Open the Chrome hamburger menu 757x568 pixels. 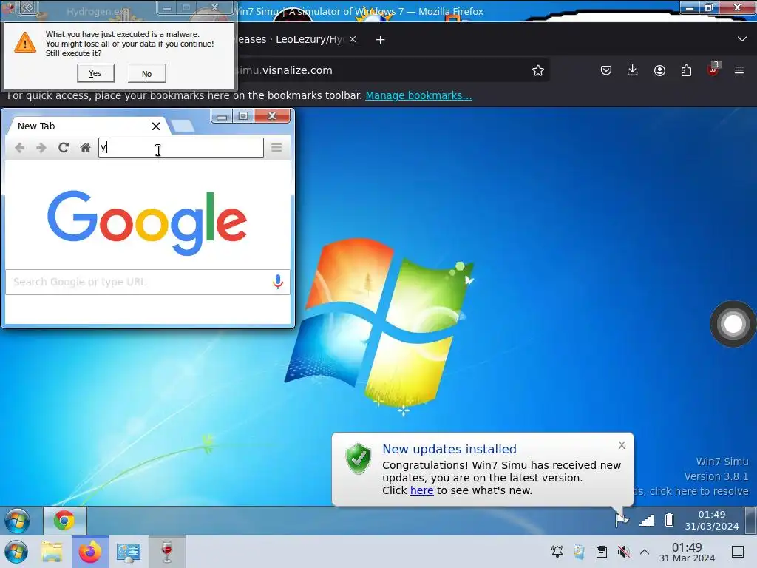pyautogui.click(x=276, y=148)
